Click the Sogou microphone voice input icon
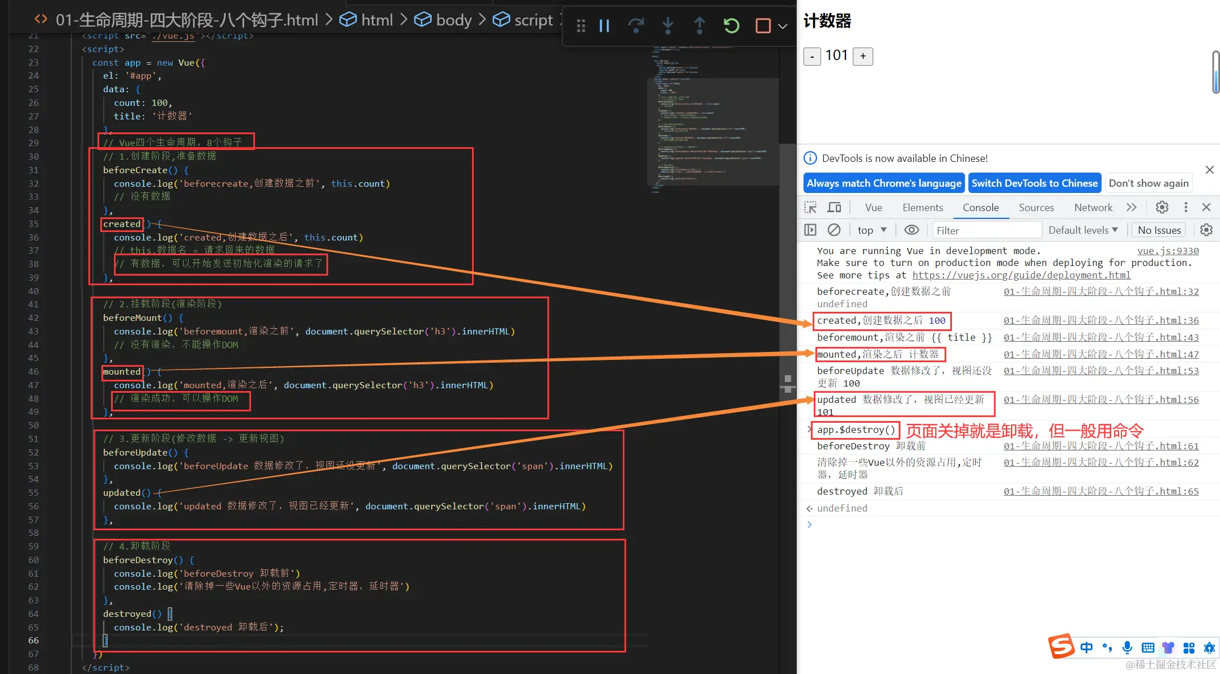This screenshot has width=1220, height=674. (x=1127, y=647)
